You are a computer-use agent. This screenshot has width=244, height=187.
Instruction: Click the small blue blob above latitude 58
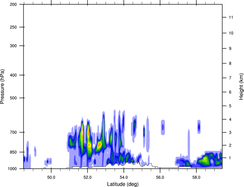coord(199,127)
